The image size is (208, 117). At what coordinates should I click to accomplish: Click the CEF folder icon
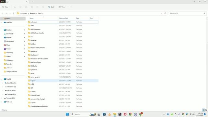click(29, 88)
